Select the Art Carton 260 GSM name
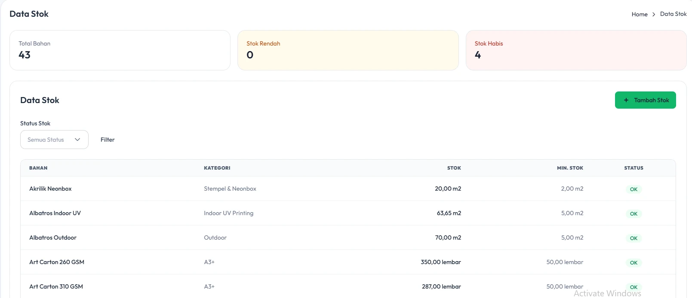This screenshot has height=298, width=692. tap(57, 262)
